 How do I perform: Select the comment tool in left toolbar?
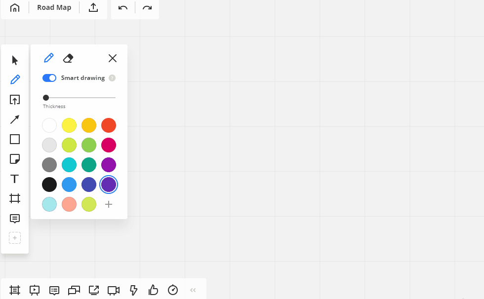[14, 219]
